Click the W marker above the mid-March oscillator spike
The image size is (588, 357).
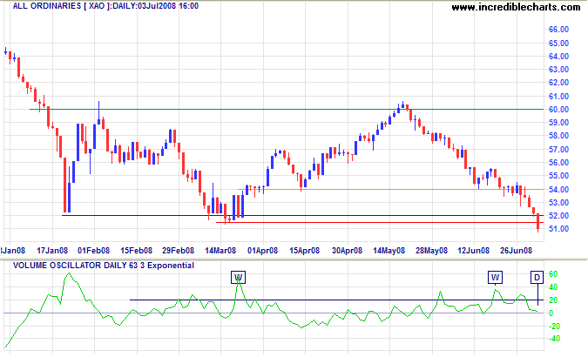point(239,278)
